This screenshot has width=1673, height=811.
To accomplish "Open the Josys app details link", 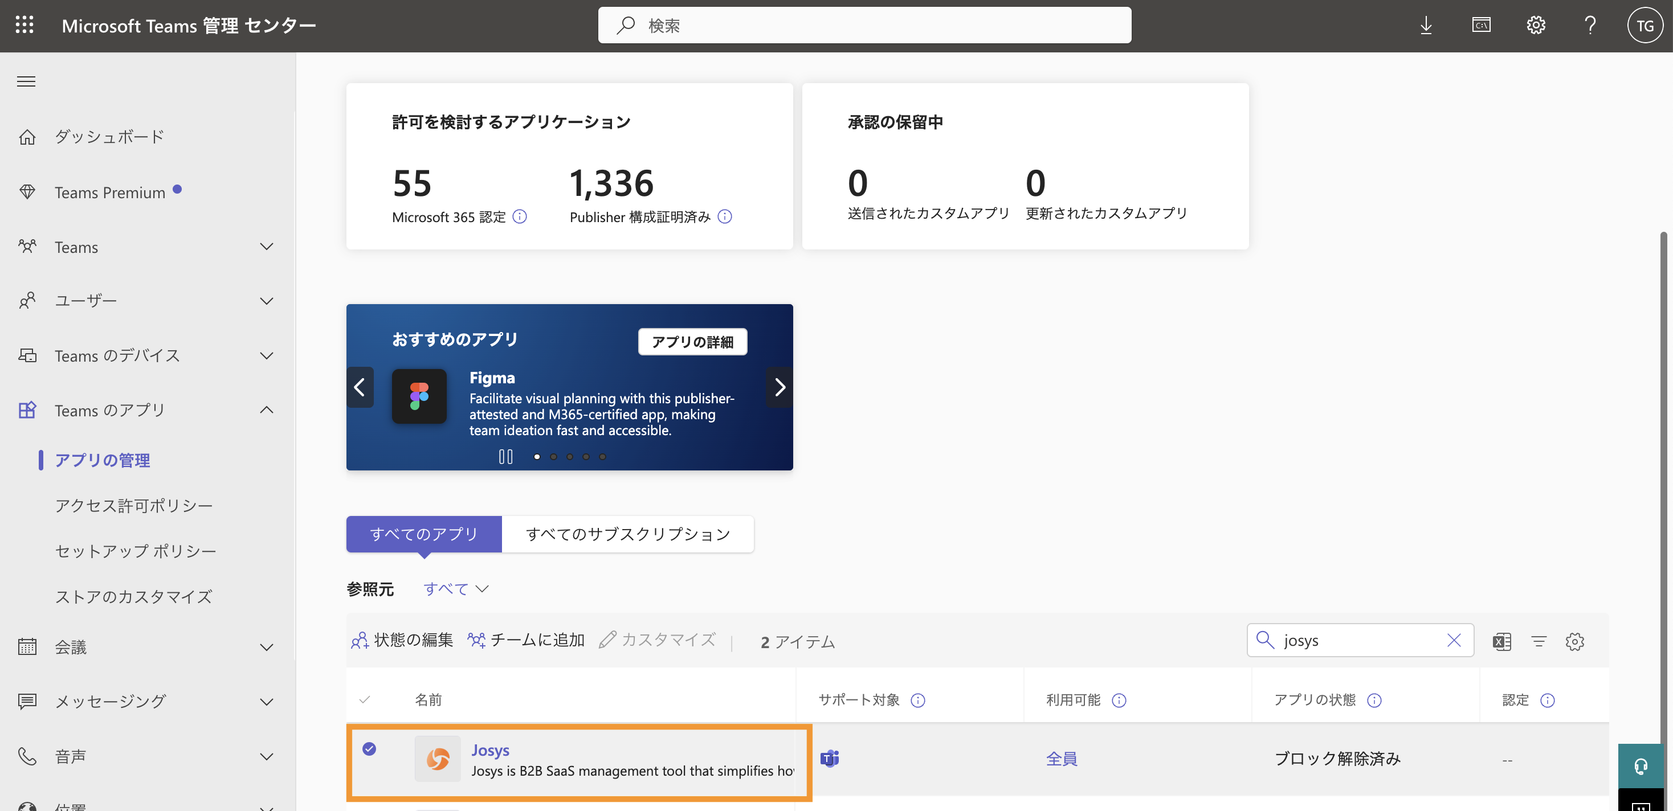I will coord(491,750).
